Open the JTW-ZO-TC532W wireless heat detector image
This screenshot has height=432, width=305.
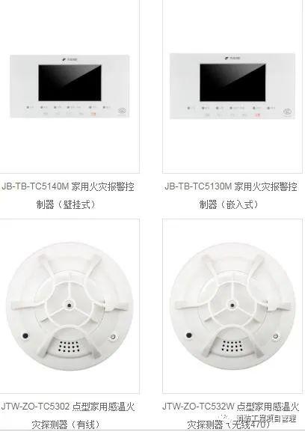pos(232,306)
